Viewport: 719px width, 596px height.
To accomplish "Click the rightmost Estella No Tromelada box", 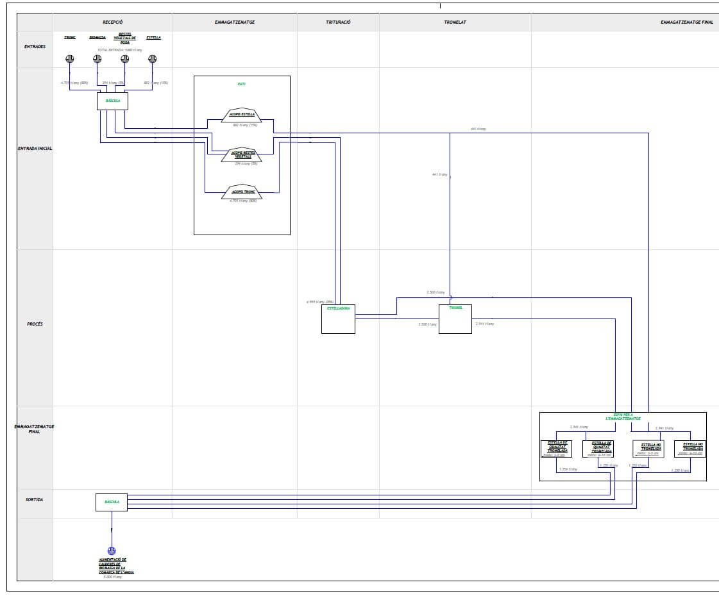I will pos(690,449).
